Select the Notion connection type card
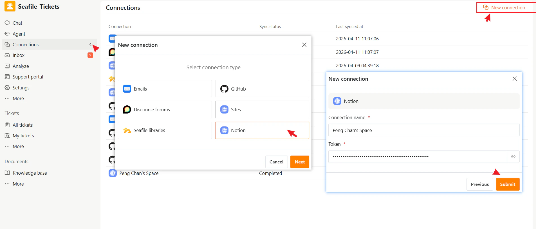536x229 pixels. click(x=262, y=130)
